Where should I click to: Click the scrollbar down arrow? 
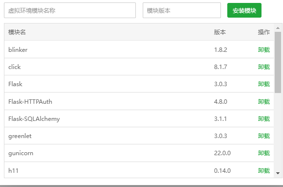(x=278, y=173)
